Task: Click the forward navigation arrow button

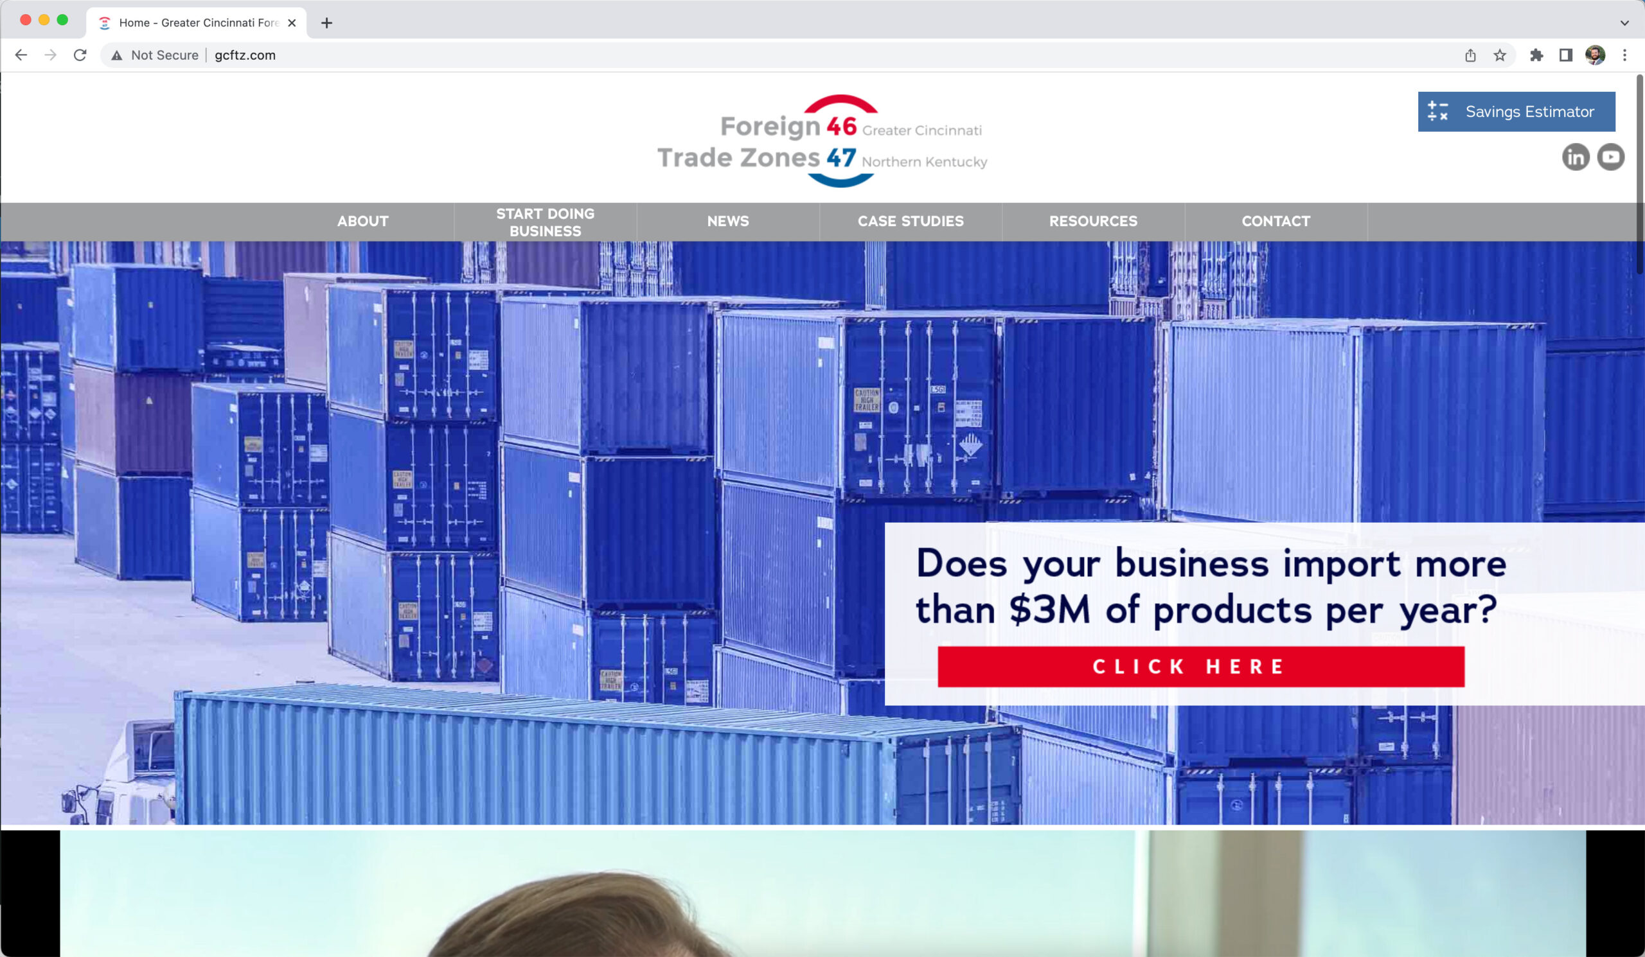Action: pos(50,53)
